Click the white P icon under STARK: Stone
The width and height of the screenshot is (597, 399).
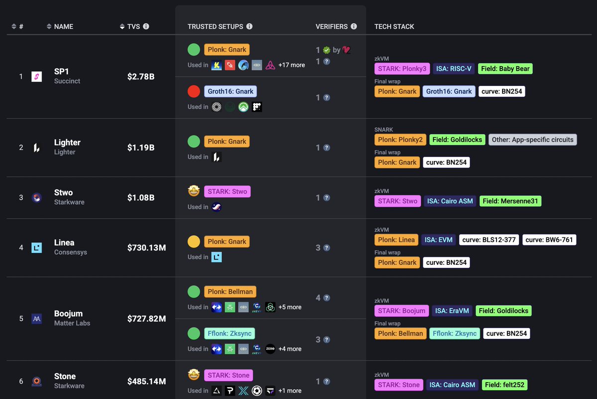coord(230,391)
